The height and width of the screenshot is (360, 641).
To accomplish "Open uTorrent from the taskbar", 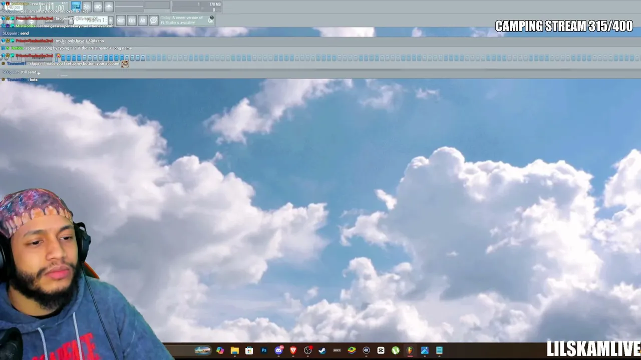I will click(395, 350).
